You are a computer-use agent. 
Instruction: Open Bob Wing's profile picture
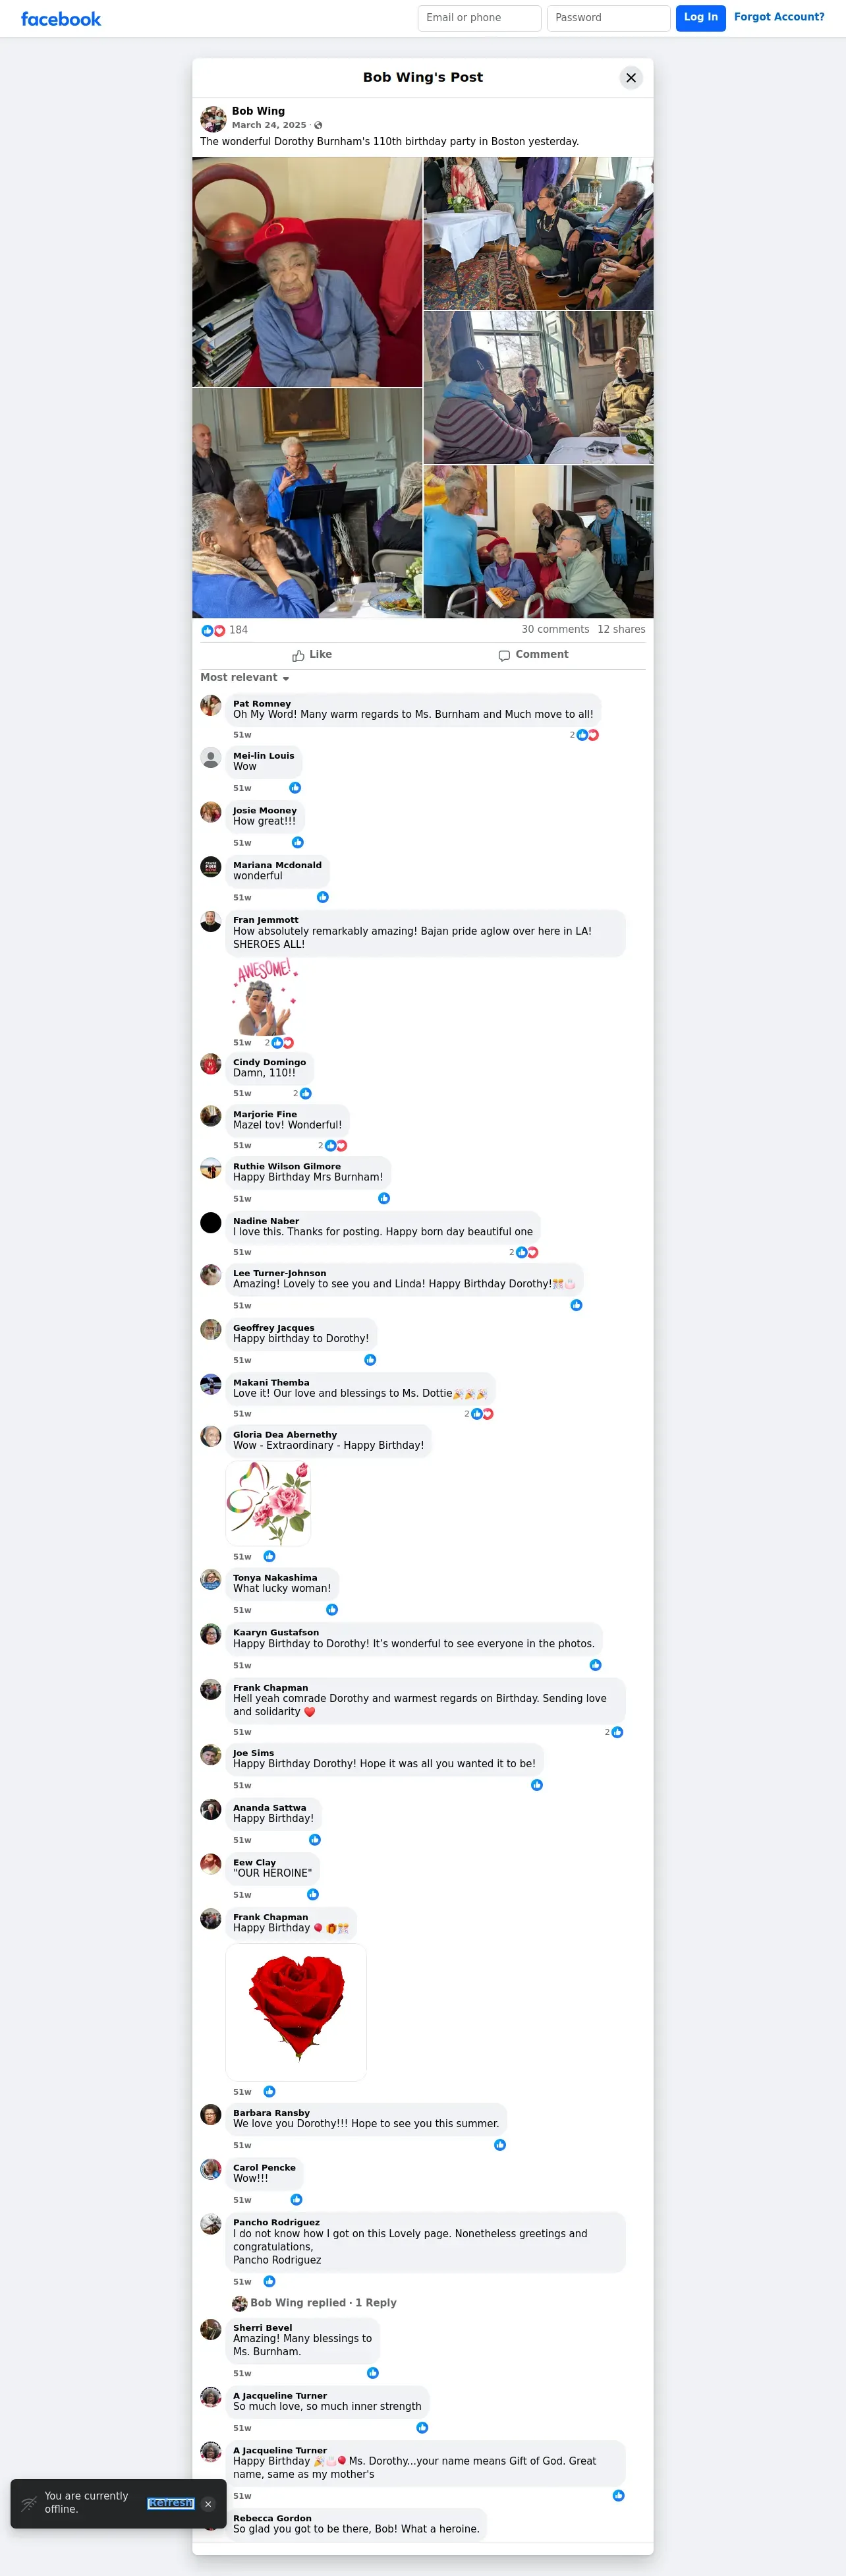pos(213,119)
